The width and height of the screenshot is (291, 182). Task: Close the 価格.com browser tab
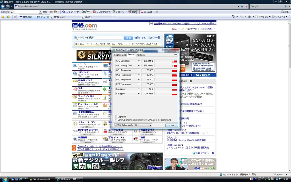[48, 17]
